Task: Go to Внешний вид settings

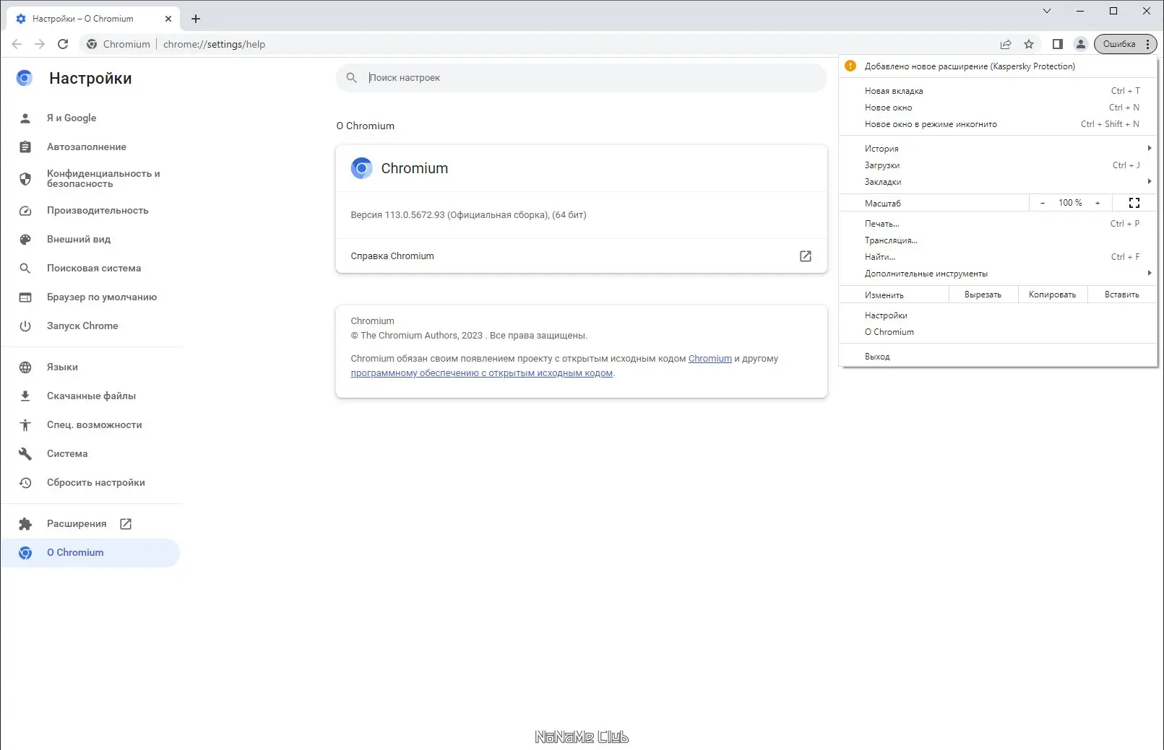Action: (79, 239)
